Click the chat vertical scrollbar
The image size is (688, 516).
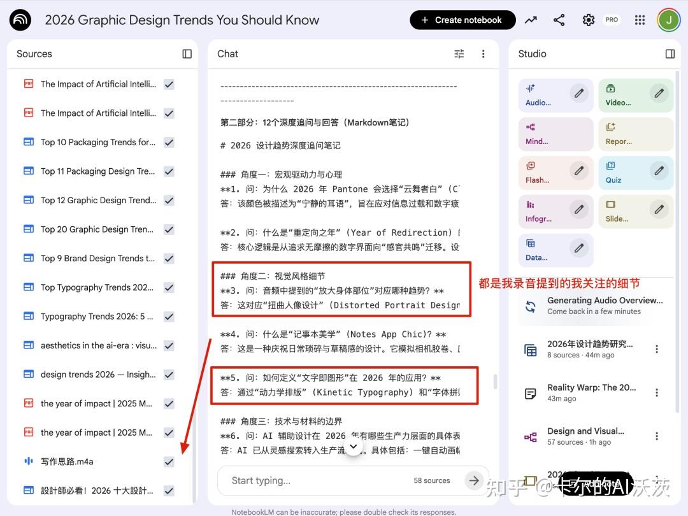click(494, 382)
